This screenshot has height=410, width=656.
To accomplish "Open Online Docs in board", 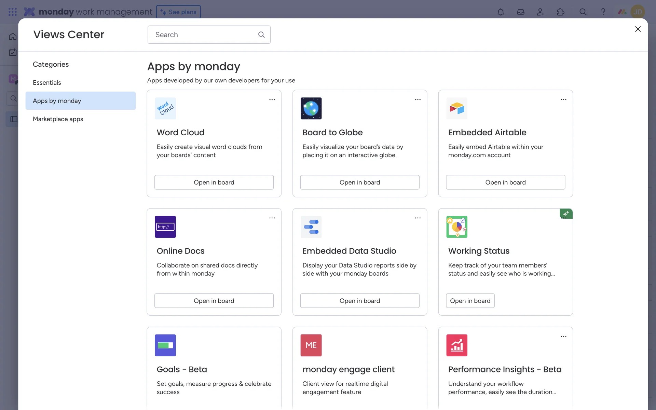I will 214,301.
